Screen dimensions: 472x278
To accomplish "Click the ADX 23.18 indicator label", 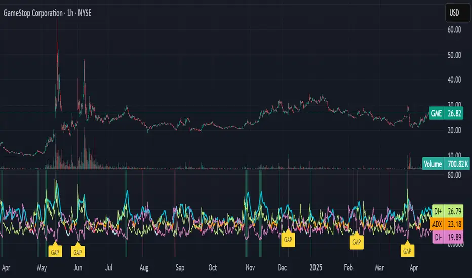I will (447, 224).
